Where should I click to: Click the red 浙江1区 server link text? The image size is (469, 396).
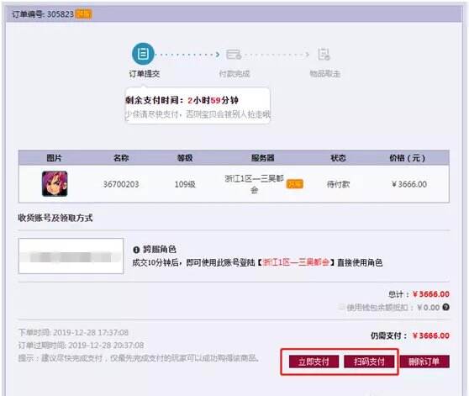coord(296,262)
